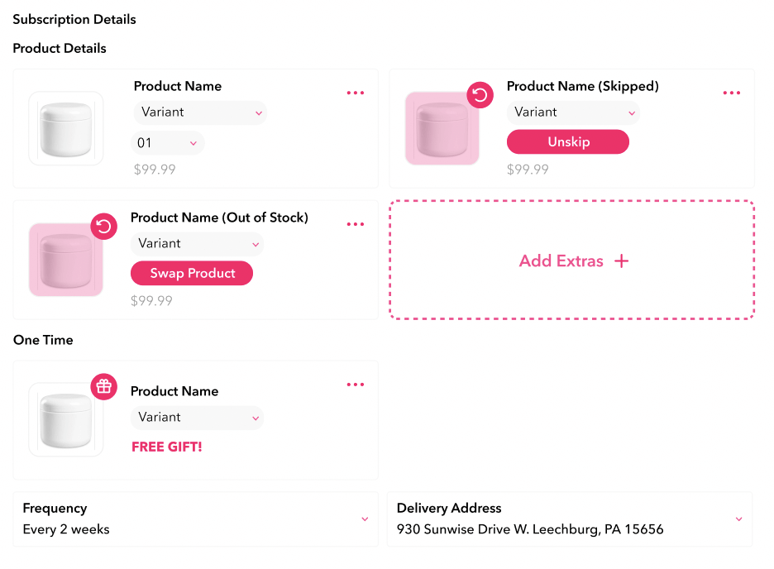Click the One Time section heading
Screen dimensions: 774x569
coord(42,340)
